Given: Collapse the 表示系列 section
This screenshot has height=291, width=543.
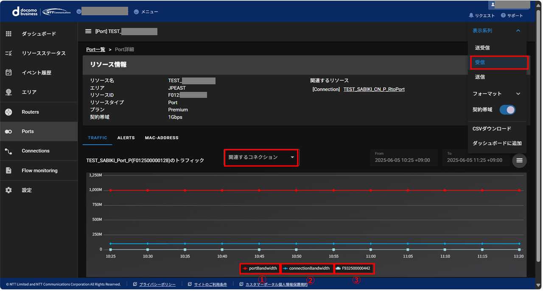Looking at the screenshot, I should pyautogui.click(x=518, y=31).
